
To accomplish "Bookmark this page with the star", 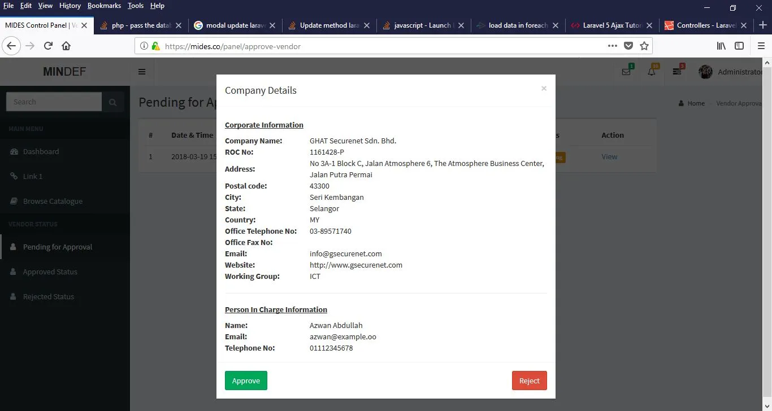I will tap(644, 46).
